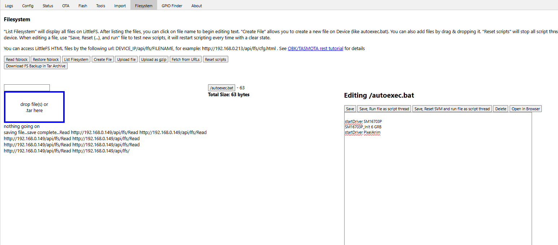Go to the OTA tab
Screen dimensions: 558x245
(66, 6)
